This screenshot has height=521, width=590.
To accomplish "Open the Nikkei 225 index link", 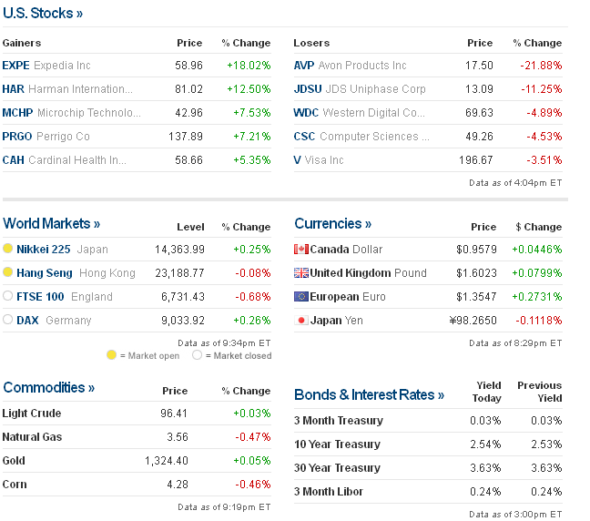I will [44, 250].
